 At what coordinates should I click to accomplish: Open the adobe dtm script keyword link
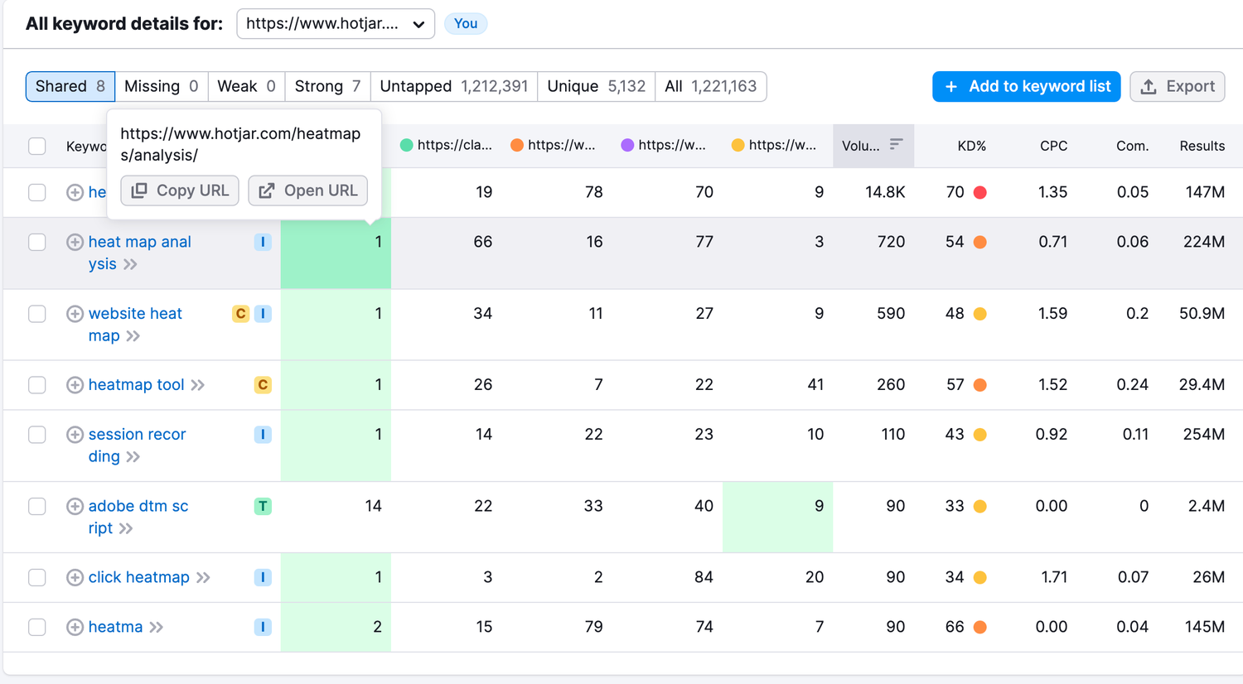tap(138, 517)
